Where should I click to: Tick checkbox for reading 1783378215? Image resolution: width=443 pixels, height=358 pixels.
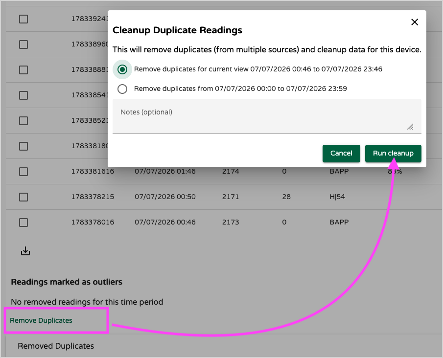(23, 197)
